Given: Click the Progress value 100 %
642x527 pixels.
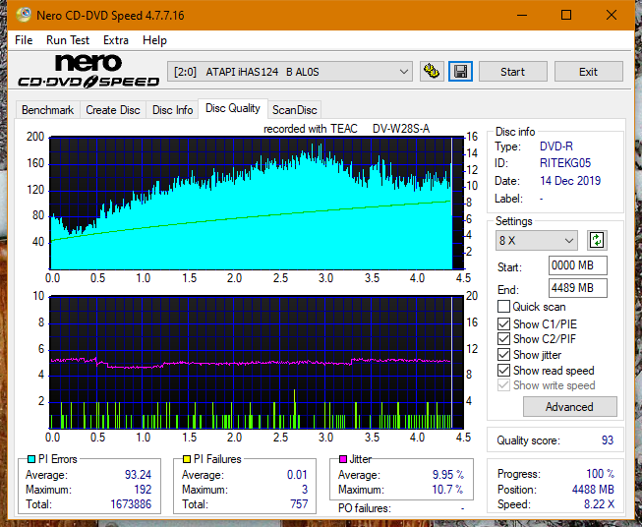Looking at the screenshot, I should pos(600,474).
